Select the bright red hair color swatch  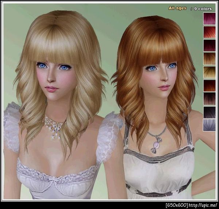[x=210, y=32]
